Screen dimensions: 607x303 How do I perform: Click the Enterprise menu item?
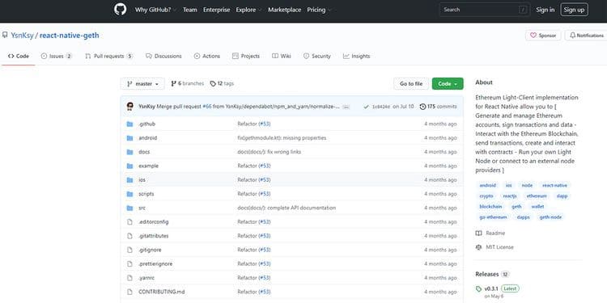click(216, 10)
